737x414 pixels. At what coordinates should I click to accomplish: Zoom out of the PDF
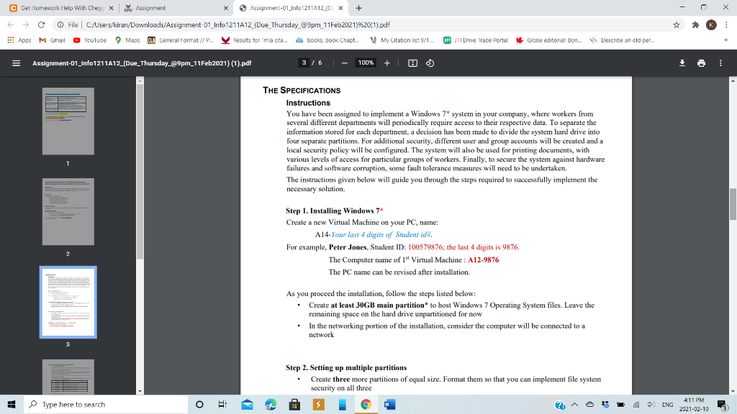345,63
